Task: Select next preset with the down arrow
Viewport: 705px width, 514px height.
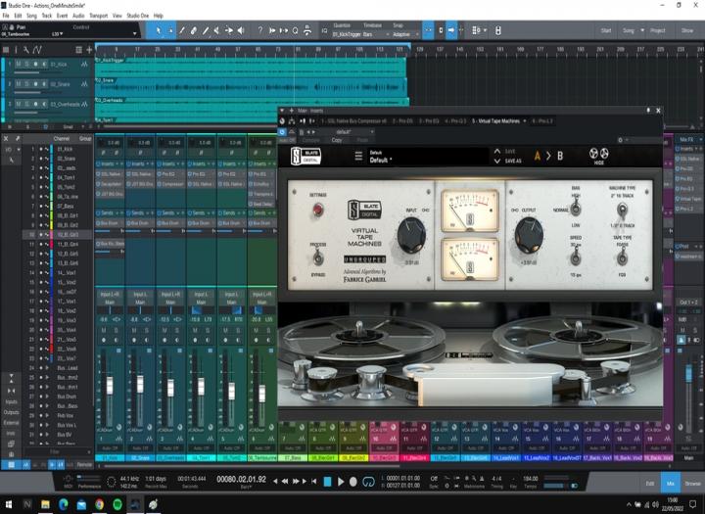Action: 496,161
